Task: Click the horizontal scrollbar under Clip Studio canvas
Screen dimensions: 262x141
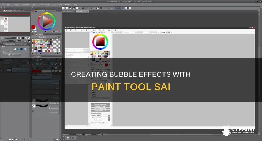Action: click(182, 134)
